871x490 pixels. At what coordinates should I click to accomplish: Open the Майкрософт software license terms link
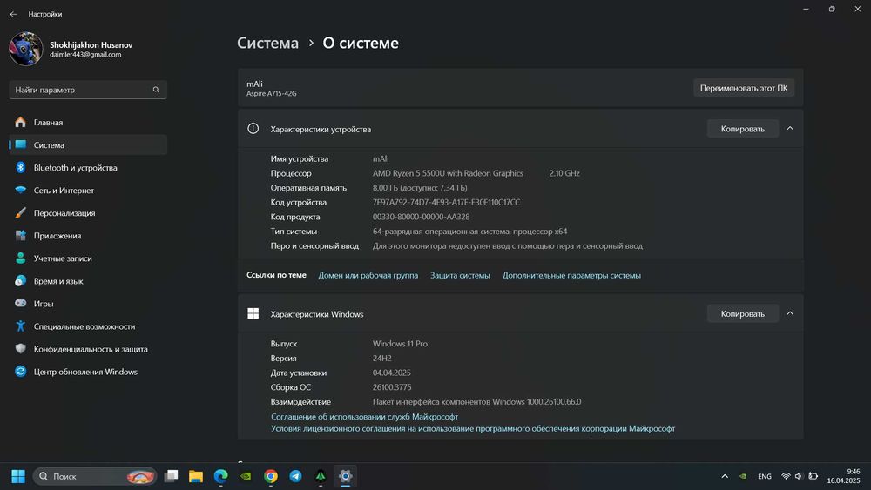coord(473,428)
